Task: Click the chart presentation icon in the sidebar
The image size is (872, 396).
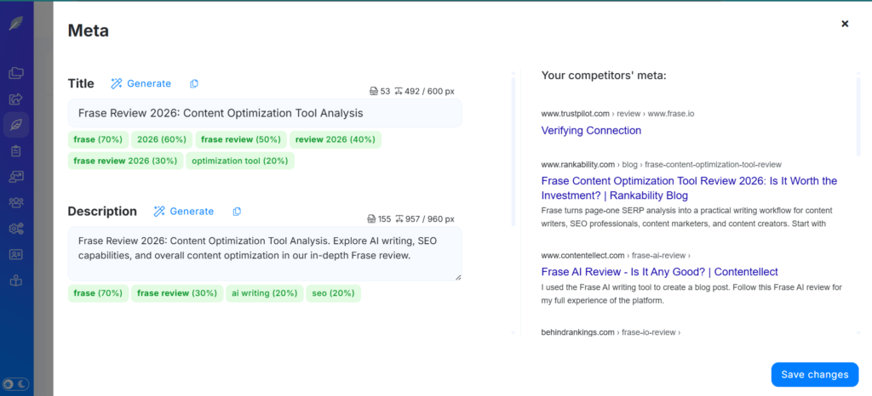Action: pyautogui.click(x=16, y=177)
